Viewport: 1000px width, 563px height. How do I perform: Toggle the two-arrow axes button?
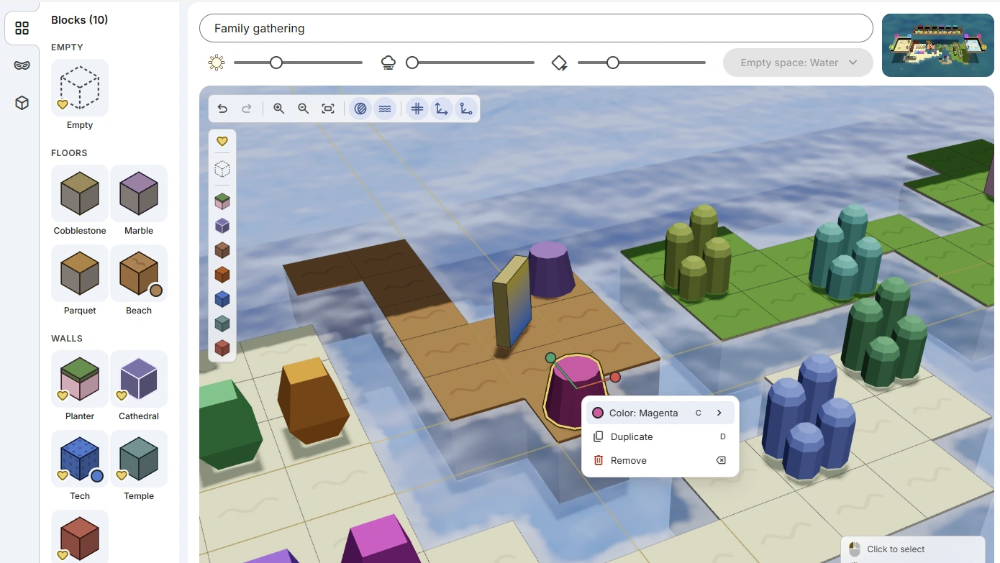441,109
